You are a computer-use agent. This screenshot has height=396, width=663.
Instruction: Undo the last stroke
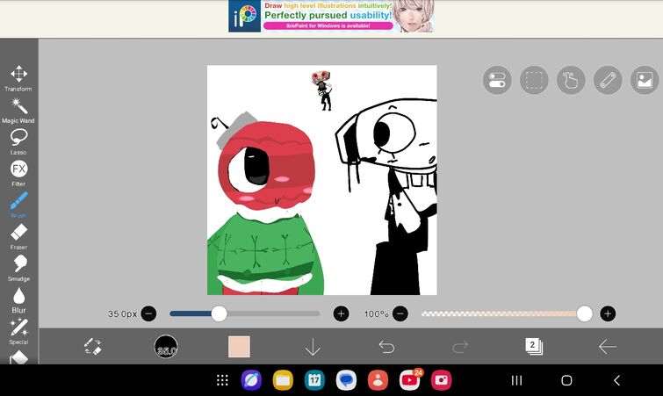(x=386, y=347)
